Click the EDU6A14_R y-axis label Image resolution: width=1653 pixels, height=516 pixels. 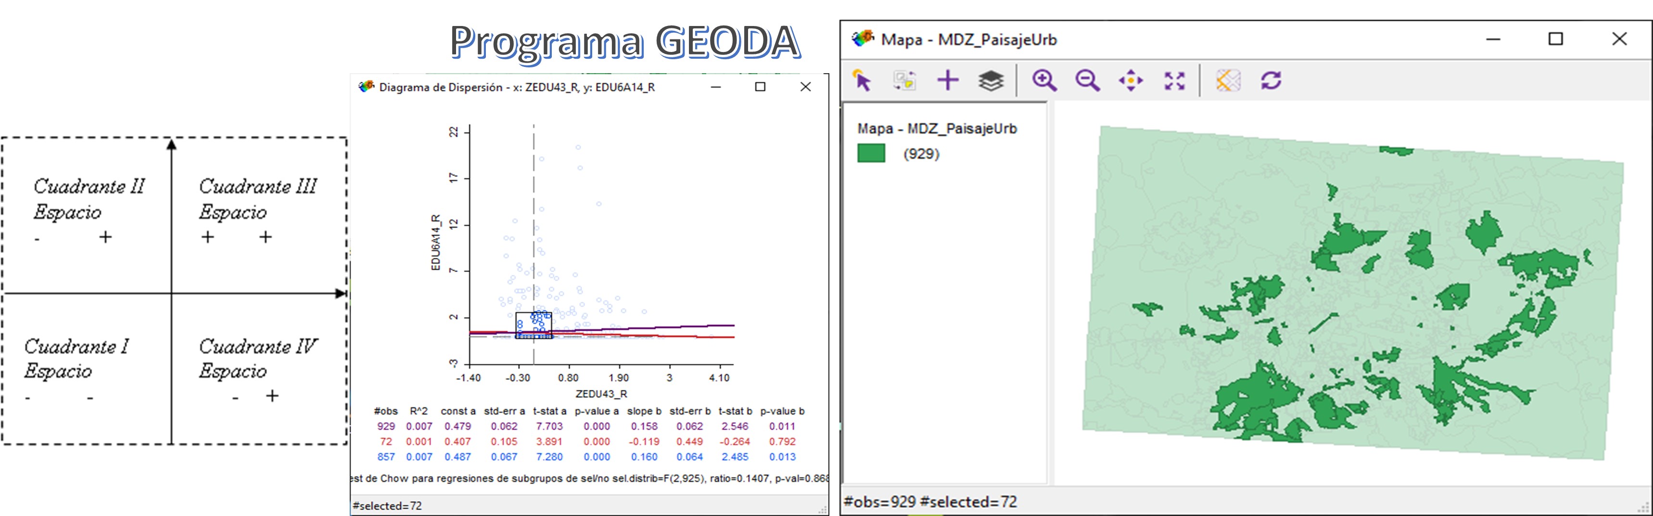(x=436, y=242)
